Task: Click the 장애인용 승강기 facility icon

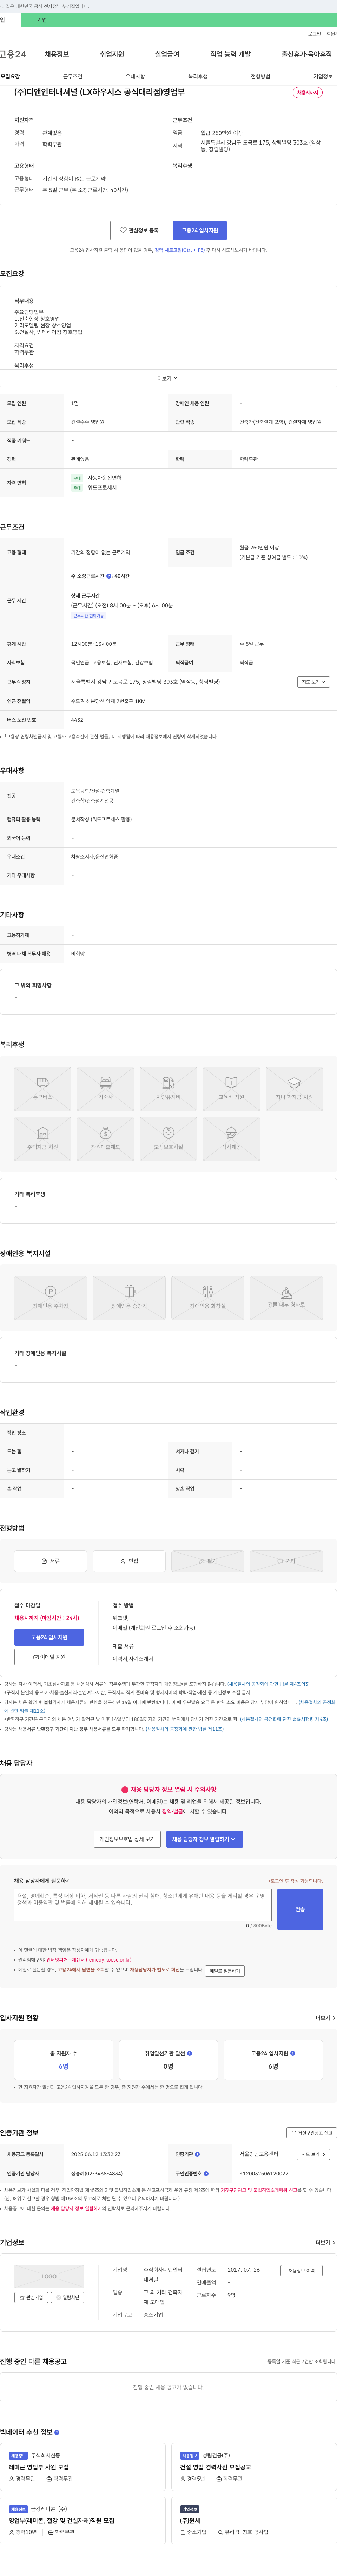Action: pos(130,1298)
